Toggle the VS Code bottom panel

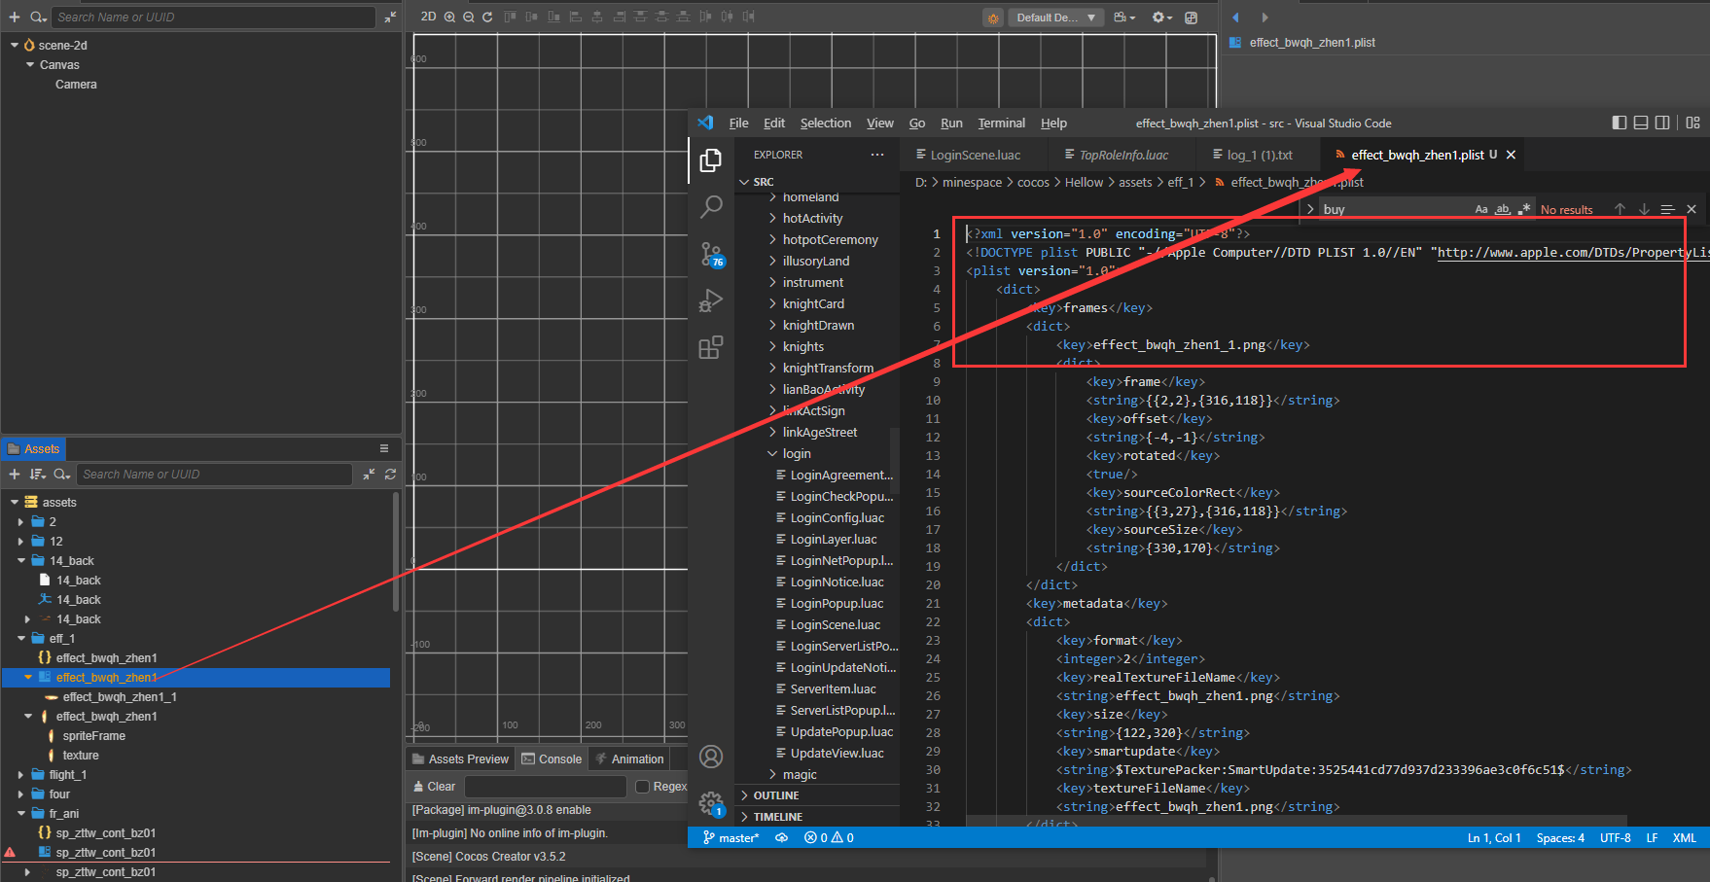pos(1641,123)
